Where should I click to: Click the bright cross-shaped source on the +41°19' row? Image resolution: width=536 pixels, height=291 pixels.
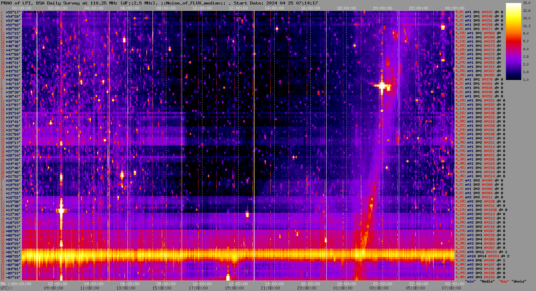tap(382, 86)
